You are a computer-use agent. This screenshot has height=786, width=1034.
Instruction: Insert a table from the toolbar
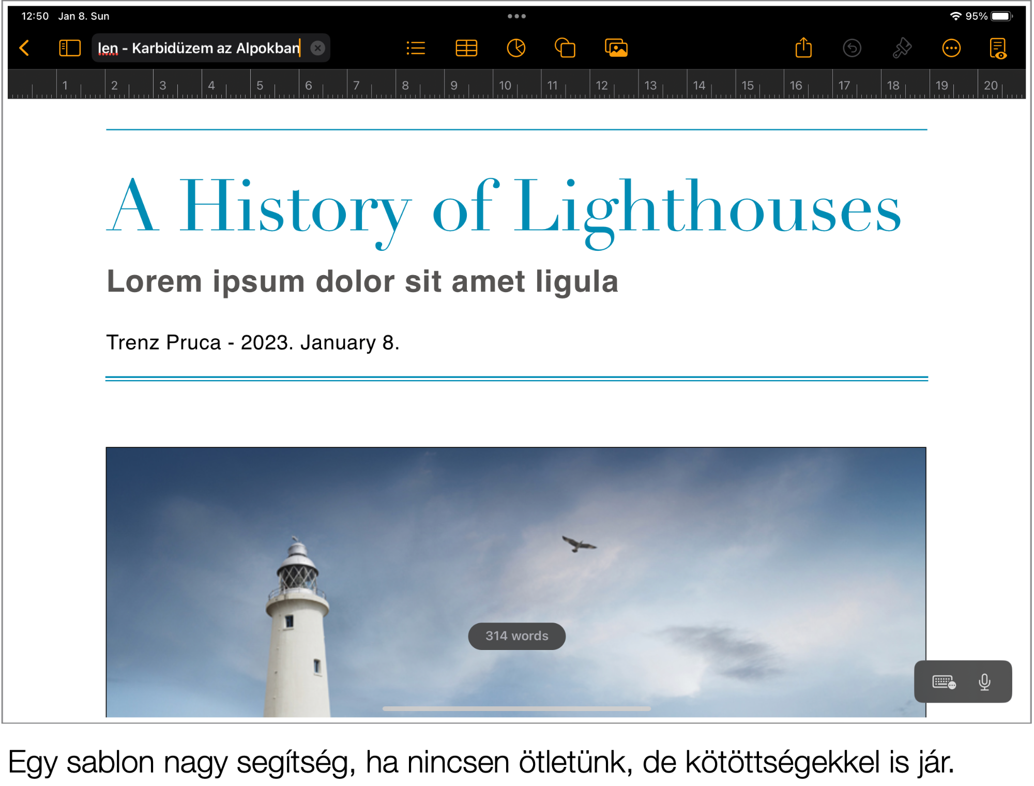(x=466, y=48)
